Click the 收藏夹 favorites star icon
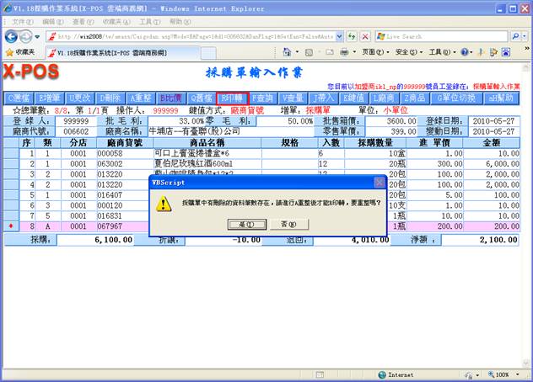Screen dimensions: 533x382 (x=8, y=52)
